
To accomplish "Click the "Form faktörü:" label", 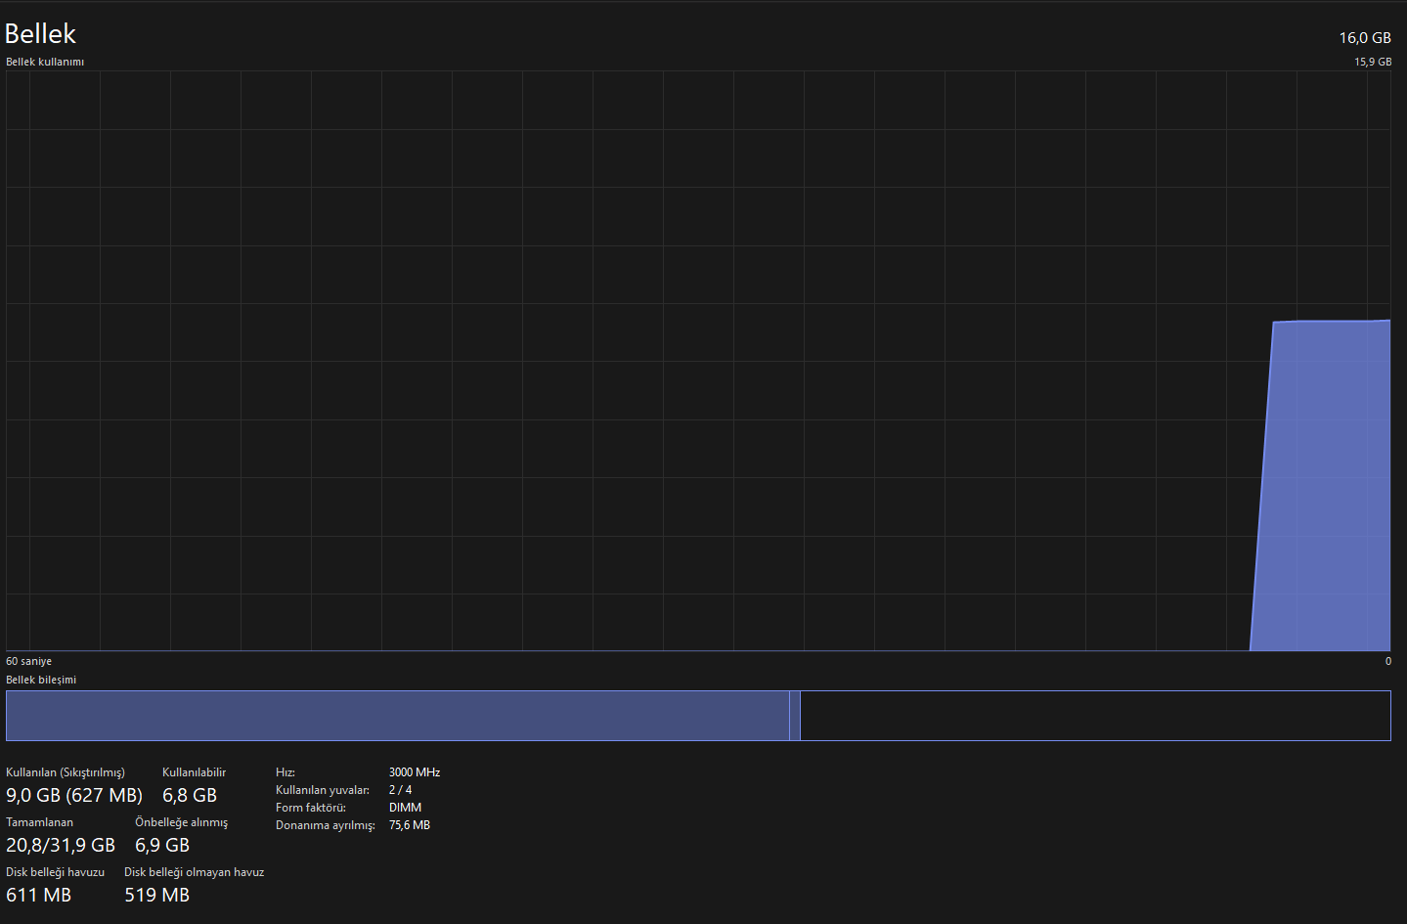I will pyautogui.click(x=311, y=808).
